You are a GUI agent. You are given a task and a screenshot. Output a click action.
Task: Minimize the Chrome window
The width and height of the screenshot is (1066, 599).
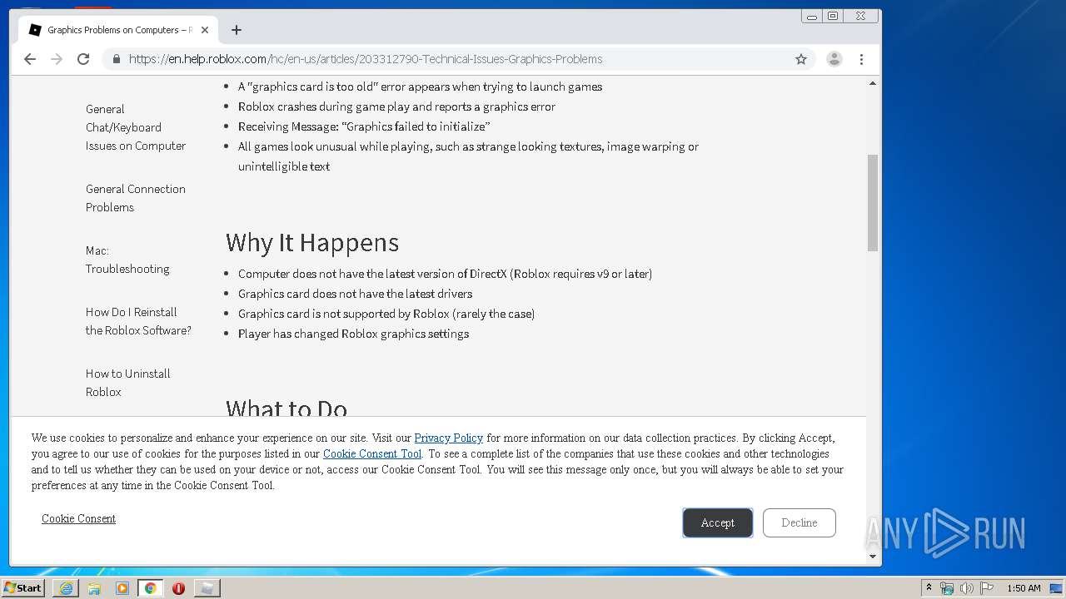click(x=812, y=16)
